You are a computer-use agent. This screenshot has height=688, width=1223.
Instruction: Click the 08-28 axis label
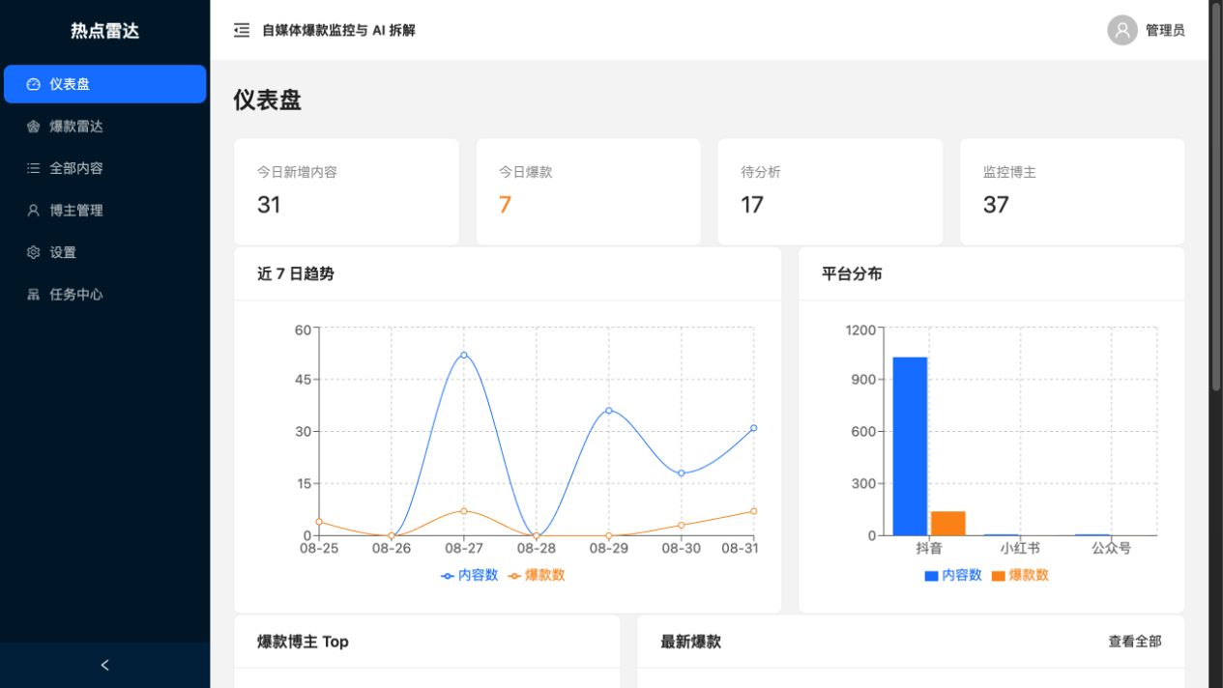tap(537, 548)
